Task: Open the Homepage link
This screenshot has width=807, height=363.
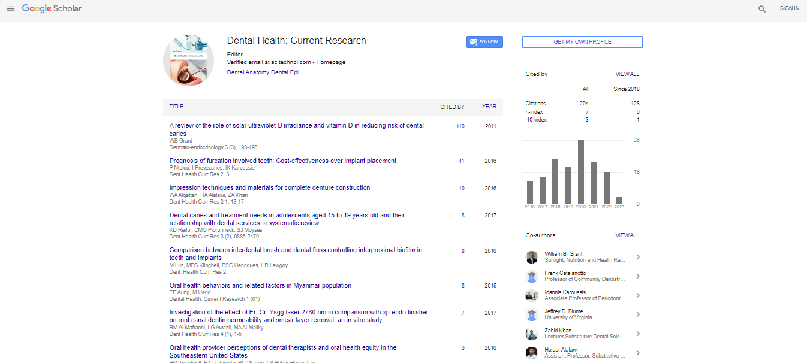Action: point(331,62)
